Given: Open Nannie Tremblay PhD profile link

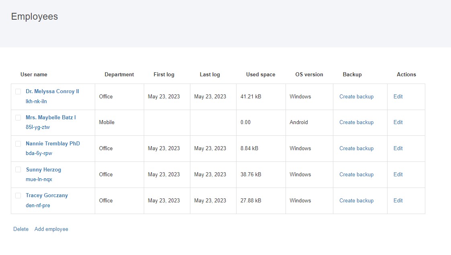Looking at the screenshot, I should coord(53,143).
